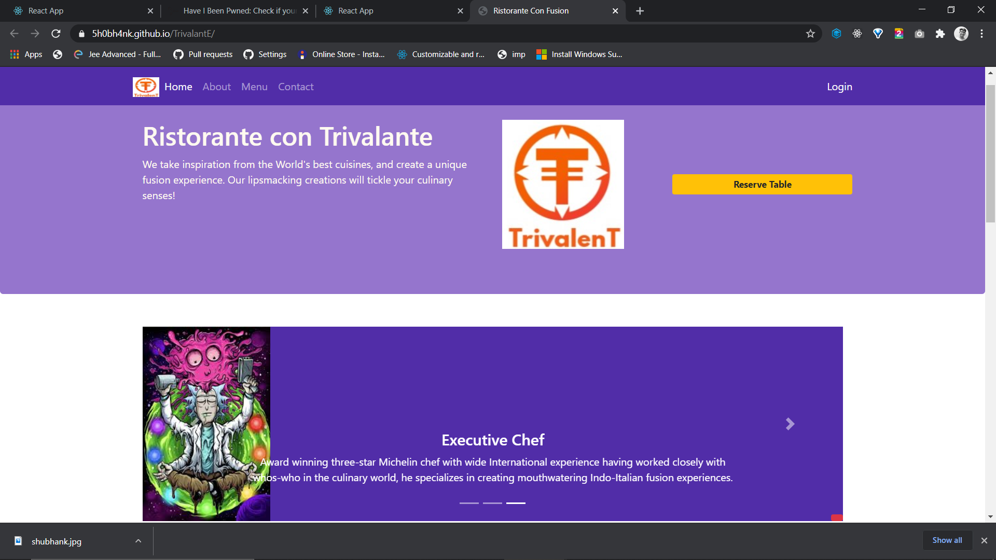Open the About page link
This screenshot has height=560, width=996.
pos(216,87)
